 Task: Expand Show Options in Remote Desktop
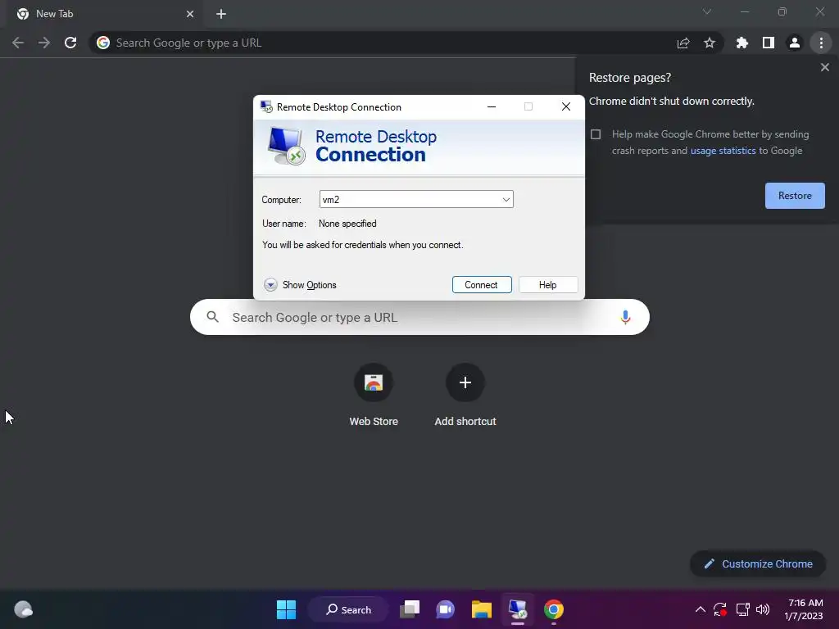pyautogui.click(x=300, y=285)
